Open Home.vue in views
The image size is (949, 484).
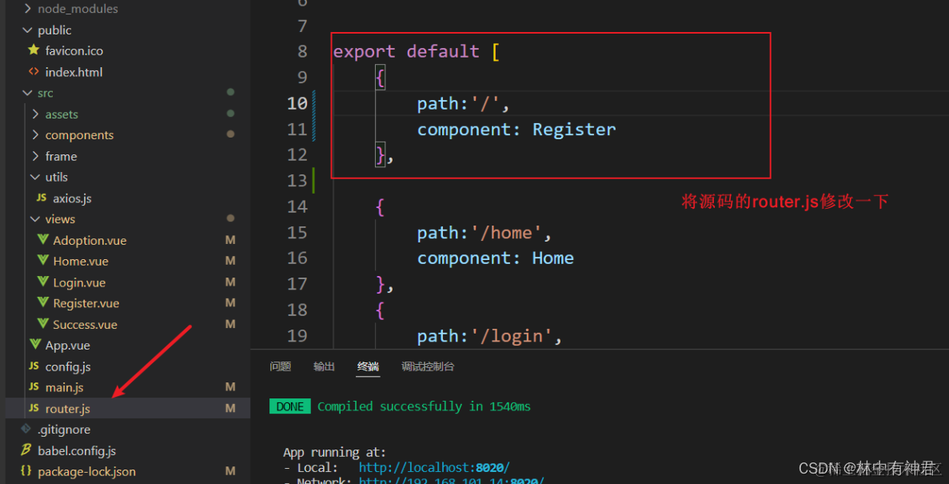(x=81, y=262)
